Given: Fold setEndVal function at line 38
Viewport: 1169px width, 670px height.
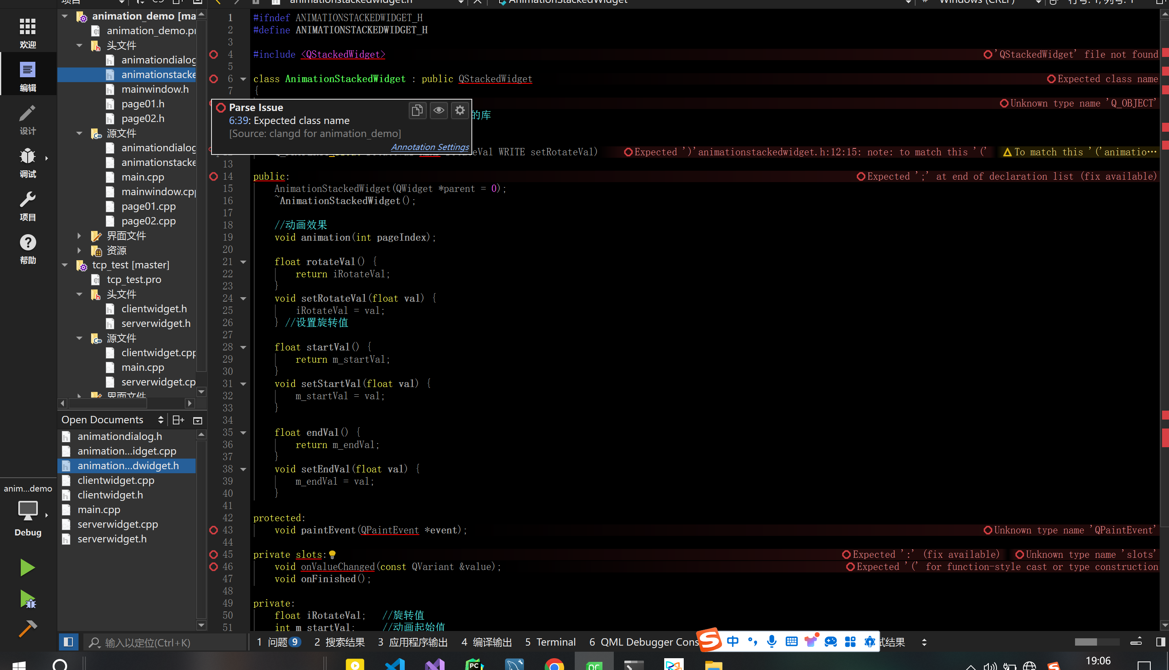Looking at the screenshot, I should tap(243, 470).
